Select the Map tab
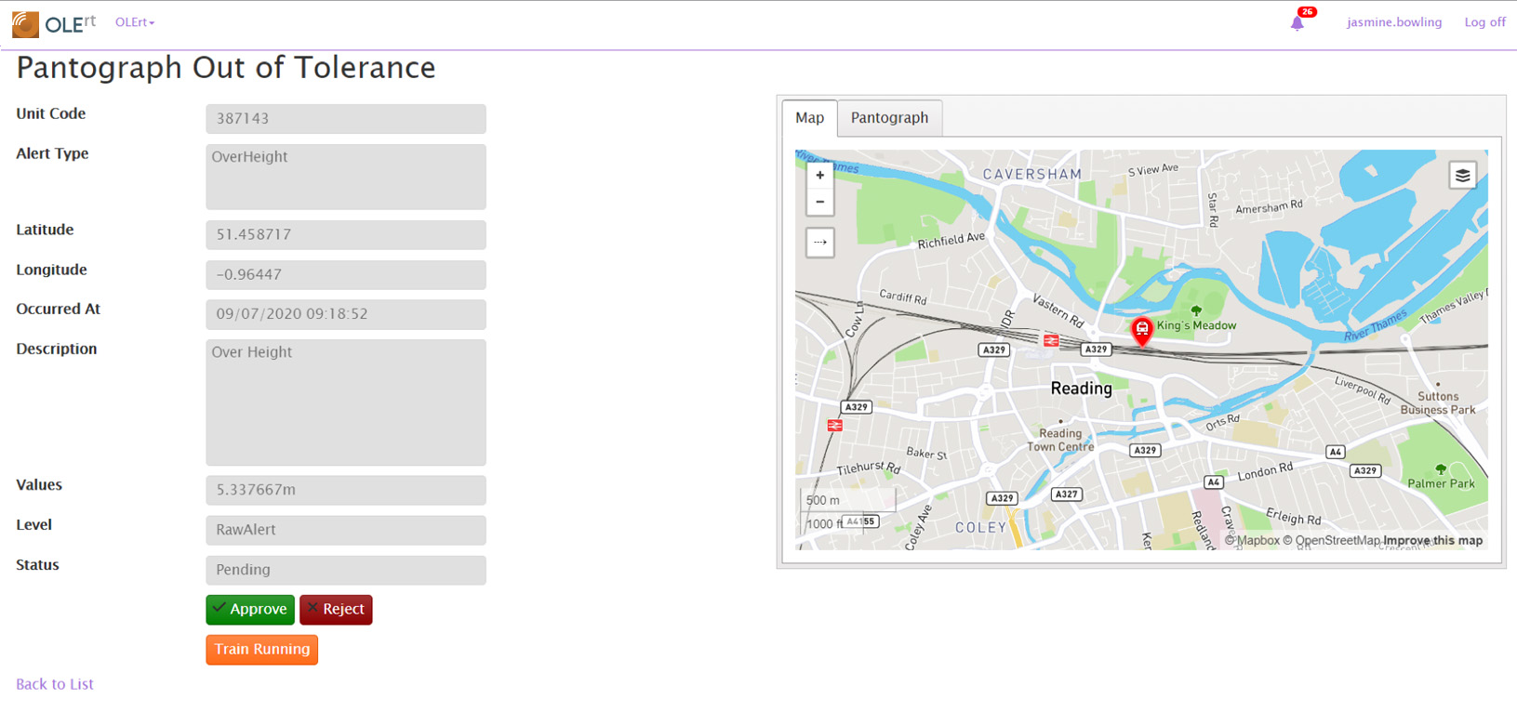 coord(809,118)
